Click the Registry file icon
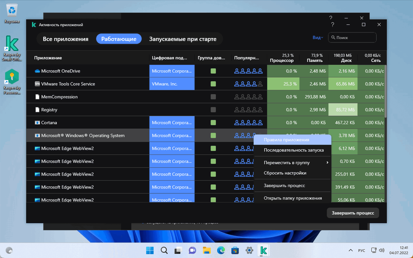The image size is (413, 258). point(37,110)
